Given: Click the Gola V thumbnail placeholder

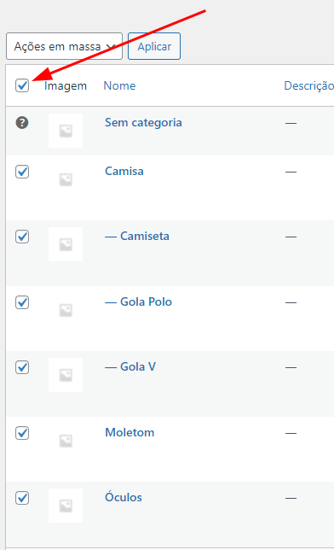Looking at the screenshot, I should (66, 375).
